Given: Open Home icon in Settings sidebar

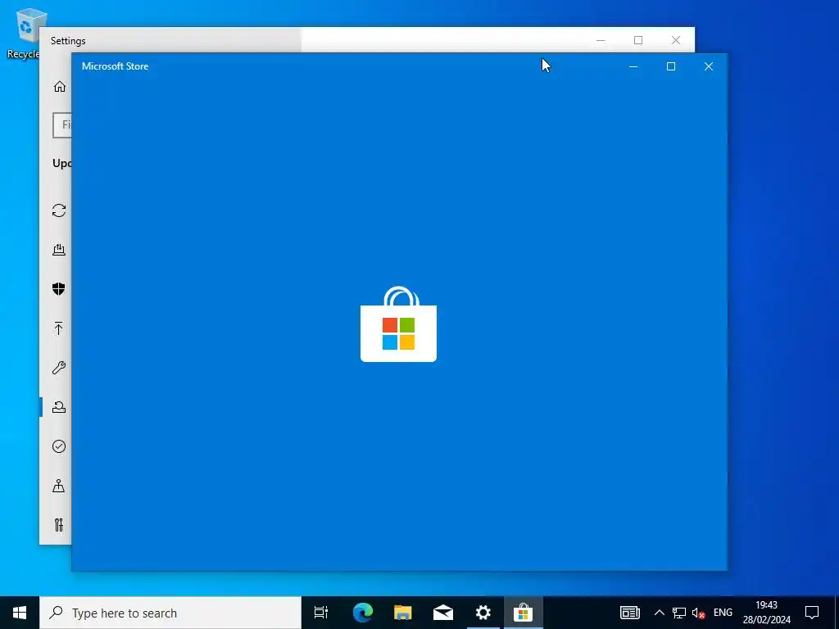Looking at the screenshot, I should [x=59, y=86].
